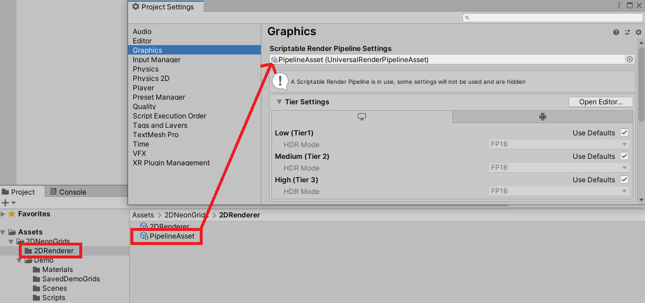Open HDR Mode dropdown for Low tier
Image resolution: width=645 pixels, height=303 pixels.
point(559,144)
